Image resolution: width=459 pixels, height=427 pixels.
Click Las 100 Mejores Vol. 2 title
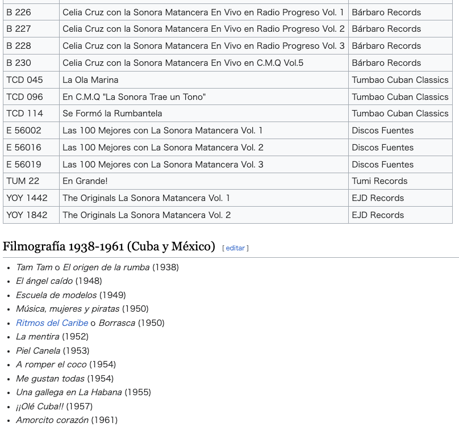coord(163,147)
